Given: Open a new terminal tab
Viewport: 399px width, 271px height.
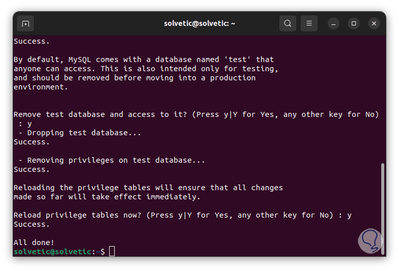Looking at the screenshot, I should point(25,23).
